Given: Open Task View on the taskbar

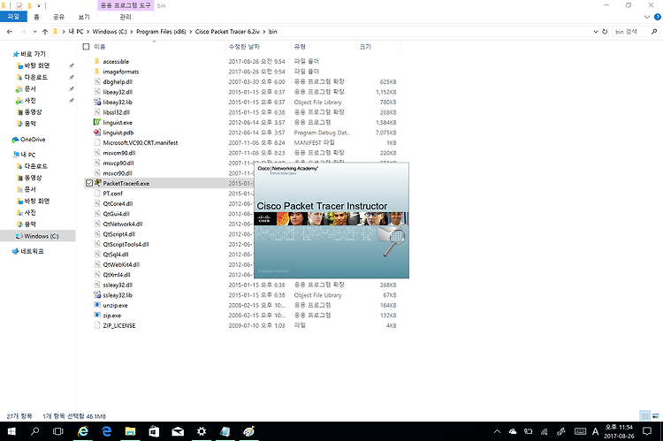Looking at the screenshot, I should (x=58, y=431).
